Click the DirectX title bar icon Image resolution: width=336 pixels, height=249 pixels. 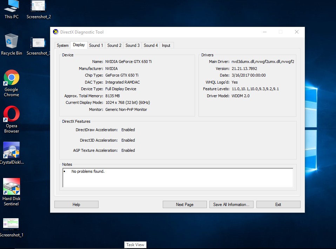click(56, 32)
